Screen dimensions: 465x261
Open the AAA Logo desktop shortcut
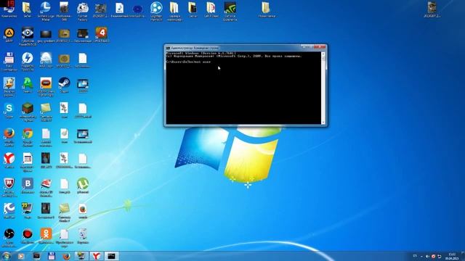click(x=46, y=58)
